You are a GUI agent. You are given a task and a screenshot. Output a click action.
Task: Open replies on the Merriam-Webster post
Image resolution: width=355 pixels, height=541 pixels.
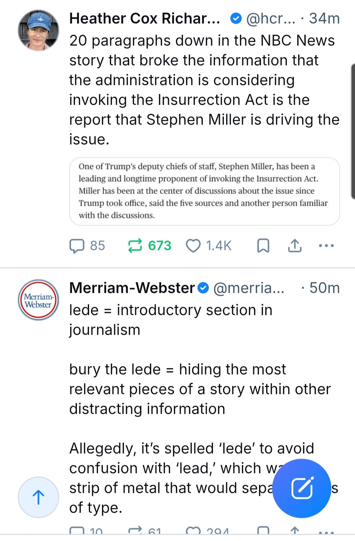pos(77,531)
